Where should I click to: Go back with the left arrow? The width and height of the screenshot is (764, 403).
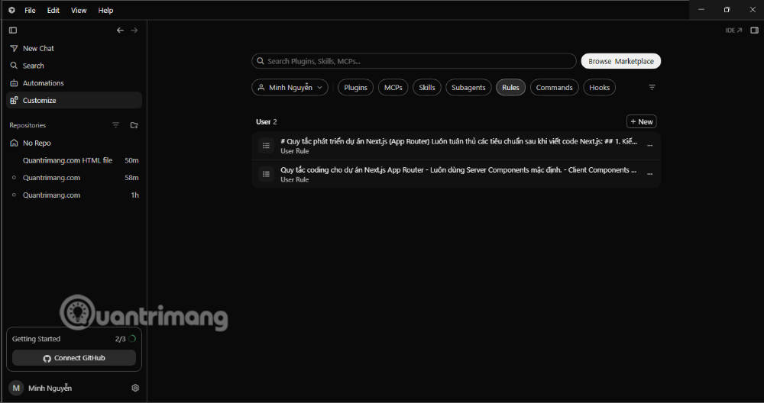[120, 31]
